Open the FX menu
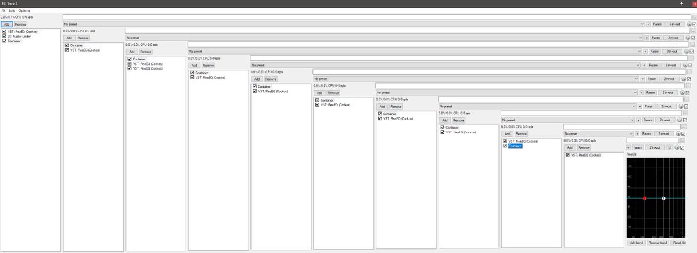The height and width of the screenshot is (253, 697). 3,10
